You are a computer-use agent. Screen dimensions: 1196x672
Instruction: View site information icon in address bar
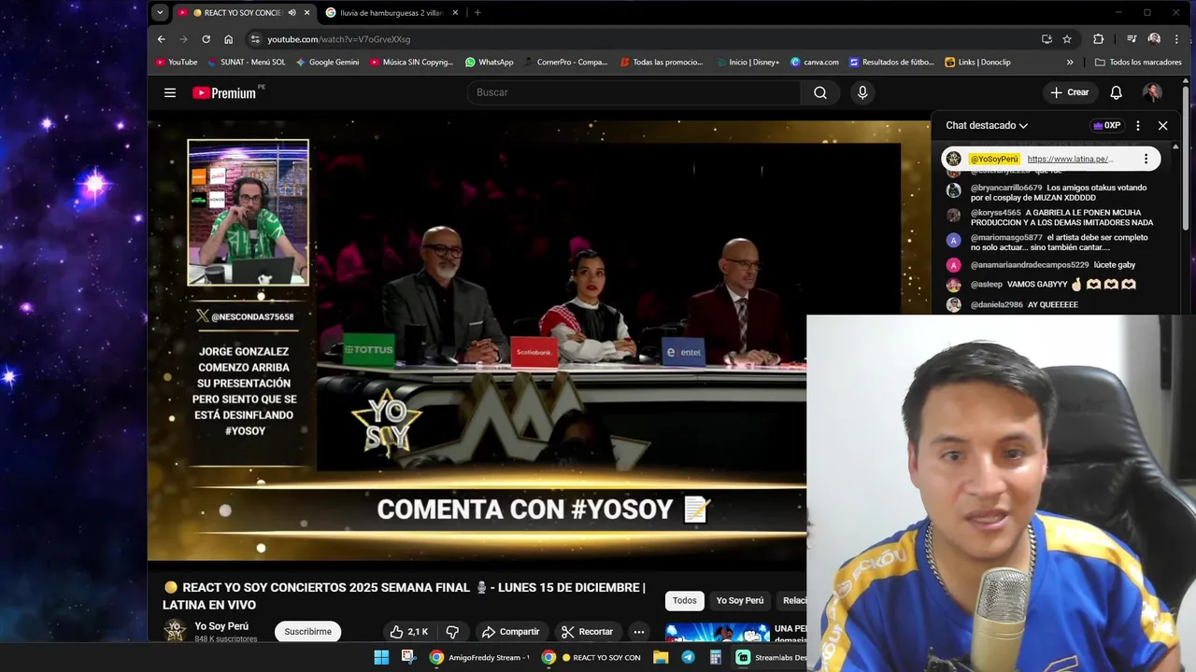click(254, 39)
